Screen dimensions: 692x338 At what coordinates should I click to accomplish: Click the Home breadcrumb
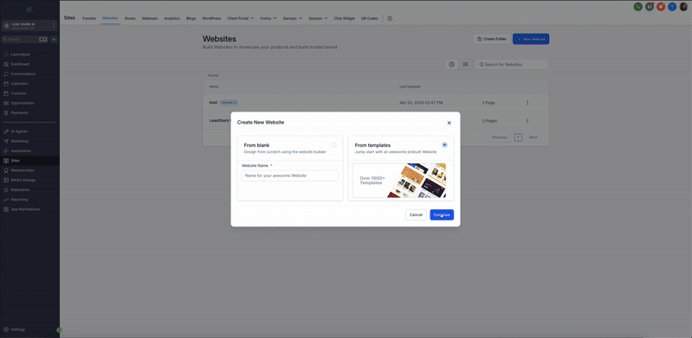(x=213, y=75)
